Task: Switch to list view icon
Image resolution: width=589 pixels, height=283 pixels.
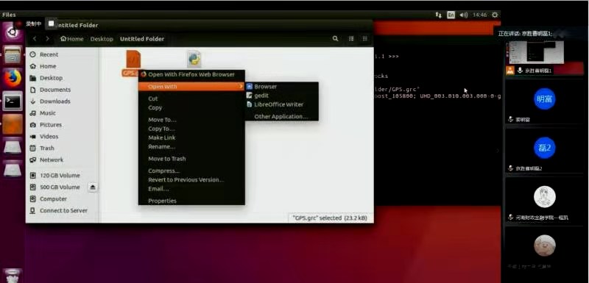Action: coord(351,39)
